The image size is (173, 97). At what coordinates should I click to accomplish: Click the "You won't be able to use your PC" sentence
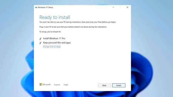(78, 22)
